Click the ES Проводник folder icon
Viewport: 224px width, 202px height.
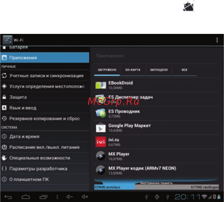point(101,113)
